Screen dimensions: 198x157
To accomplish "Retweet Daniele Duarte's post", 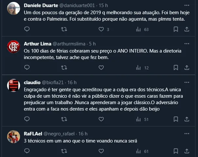I will [x=64, y=29].
